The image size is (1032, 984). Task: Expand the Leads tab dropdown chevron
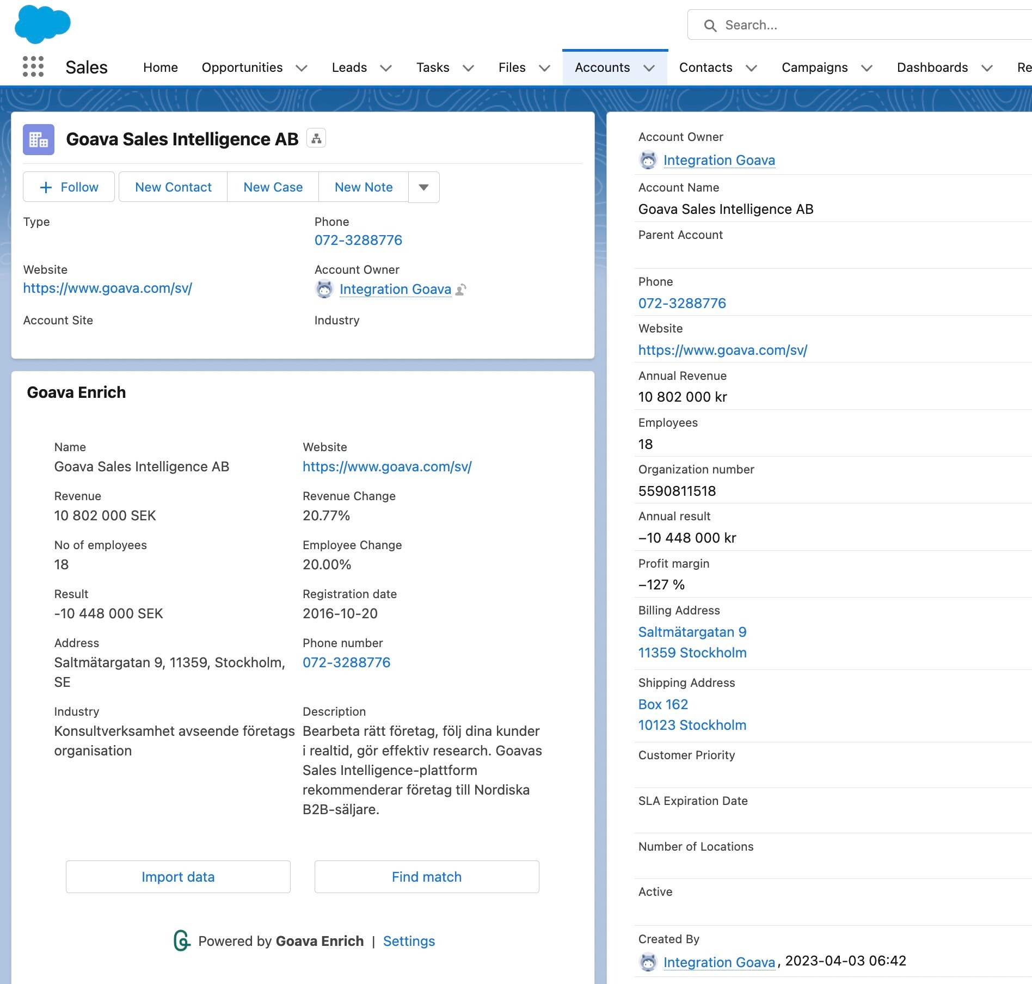(x=386, y=68)
